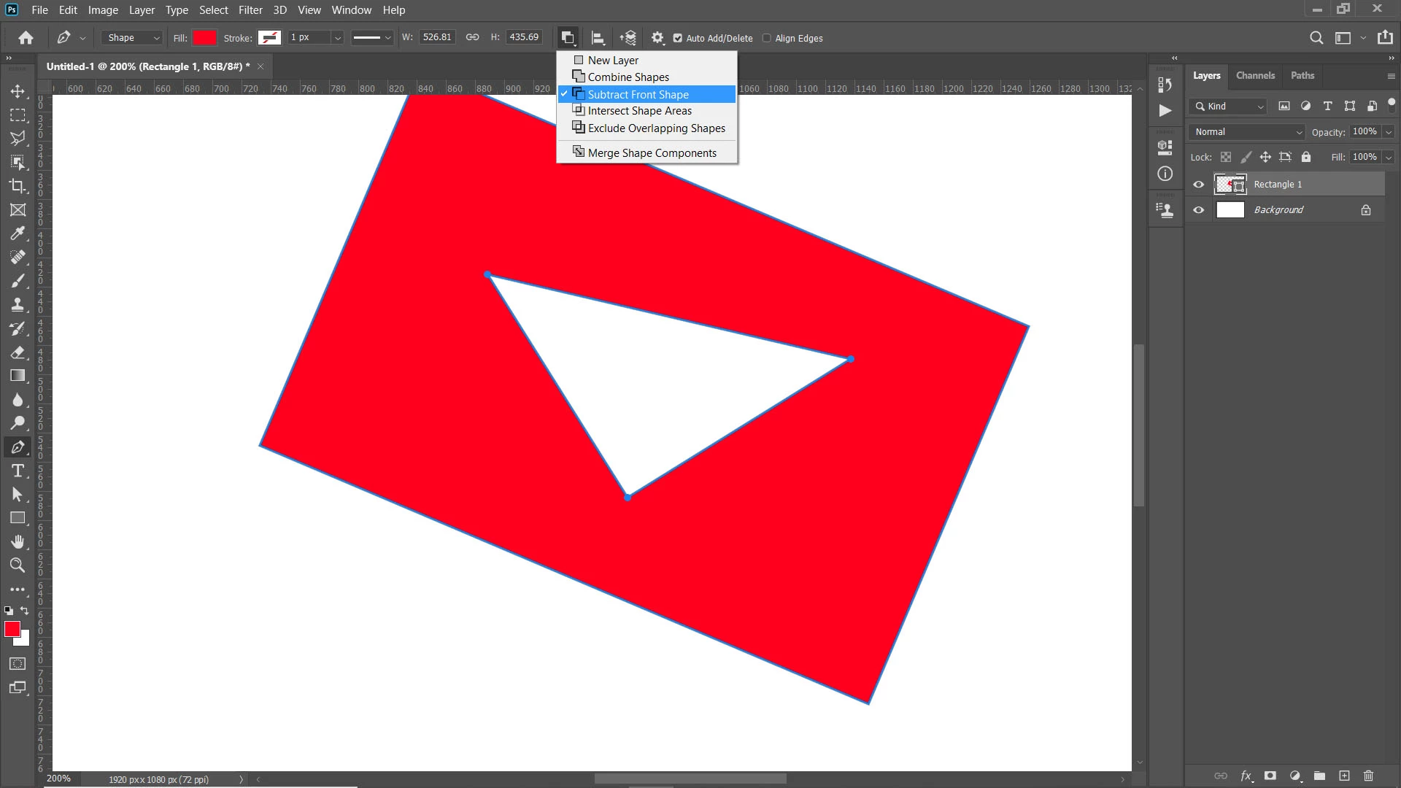1401x788 pixels.
Task: Open the stroke width dropdown
Action: coord(337,38)
